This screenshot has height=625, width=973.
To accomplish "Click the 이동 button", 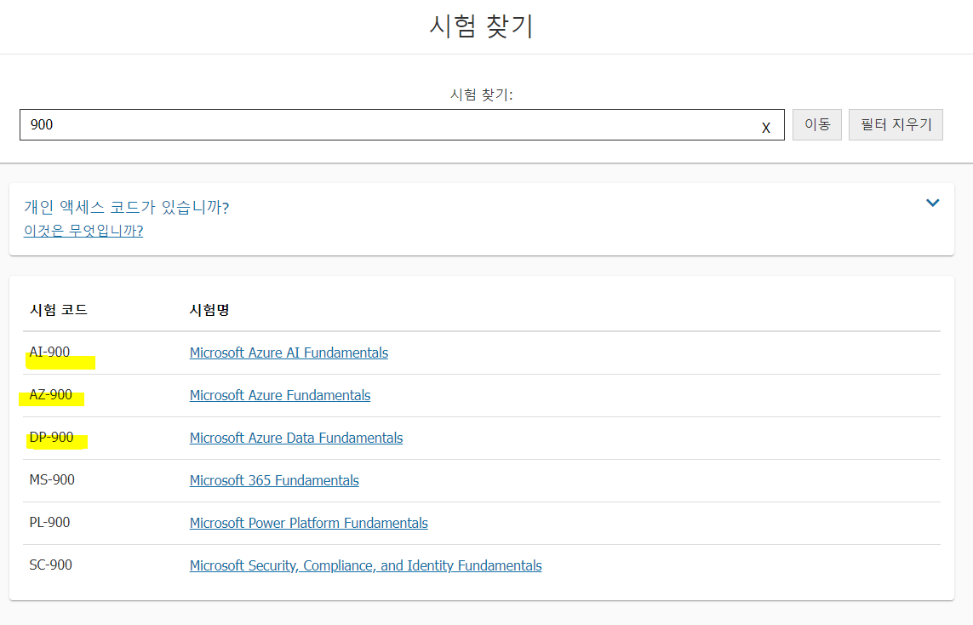I will [816, 125].
